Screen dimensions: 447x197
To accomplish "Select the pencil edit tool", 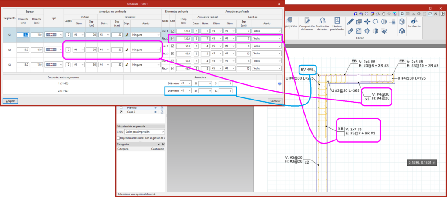I will coord(351,21).
